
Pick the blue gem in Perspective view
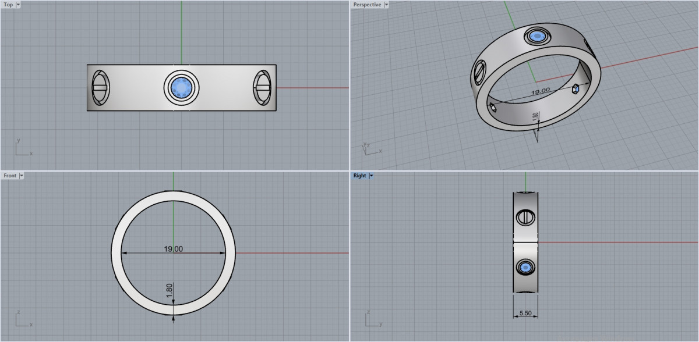click(536, 37)
